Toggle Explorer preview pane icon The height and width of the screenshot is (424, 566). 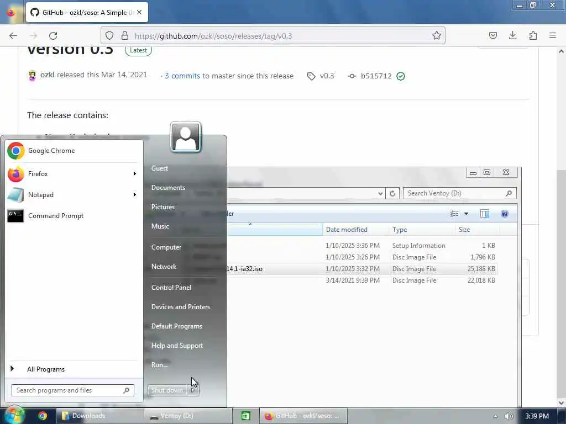[x=484, y=214]
